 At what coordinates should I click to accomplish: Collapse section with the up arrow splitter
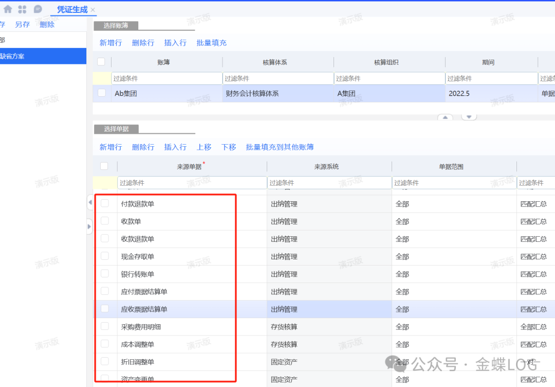445,117
